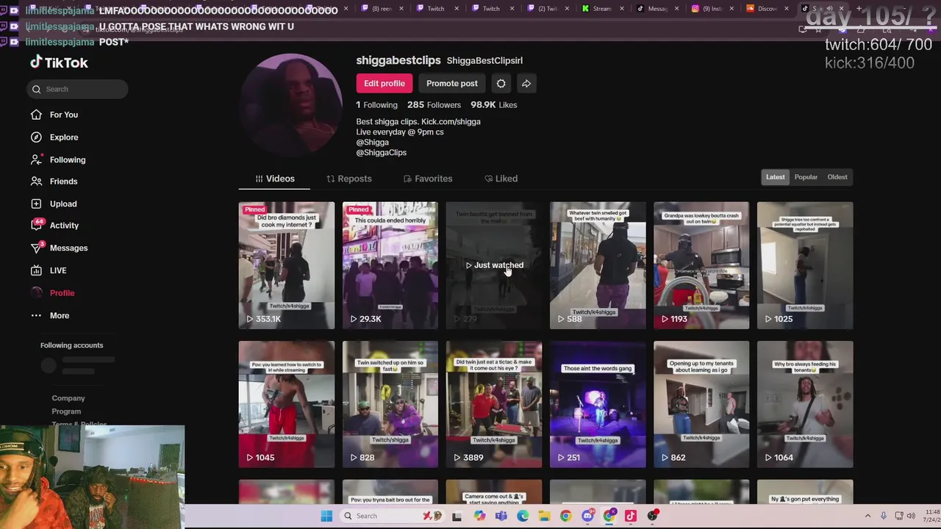The height and width of the screenshot is (529, 941).
Task: Click the Windows taskbar search box
Action: [x=393, y=516]
